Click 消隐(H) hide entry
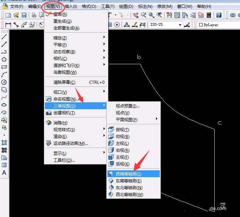Viewport: 240px width, 217px height. tap(76, 123)
